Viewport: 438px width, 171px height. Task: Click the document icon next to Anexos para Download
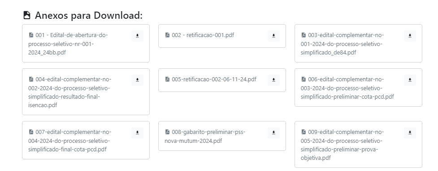click(x=27, y=15)
